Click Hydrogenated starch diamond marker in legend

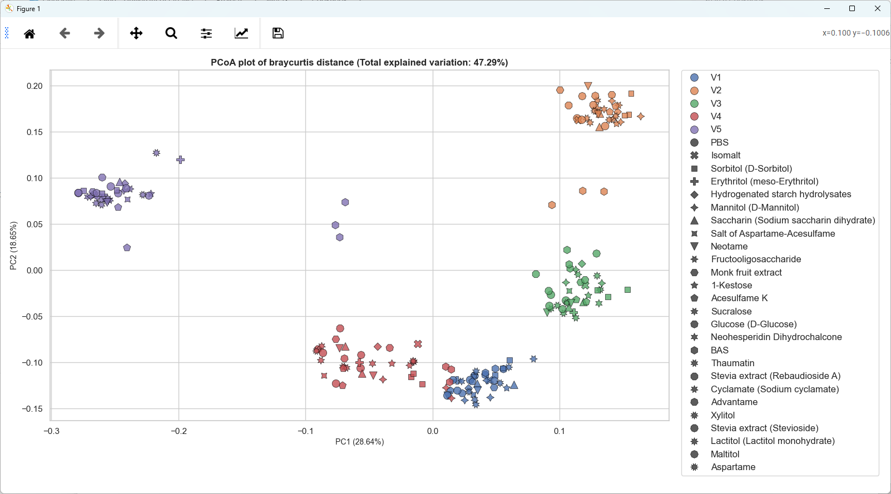pyautogui.click(x=694, y=194)
